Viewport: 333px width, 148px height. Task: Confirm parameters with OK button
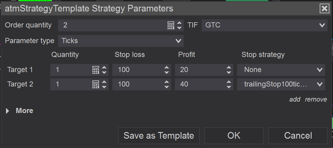tap(234, 136)
